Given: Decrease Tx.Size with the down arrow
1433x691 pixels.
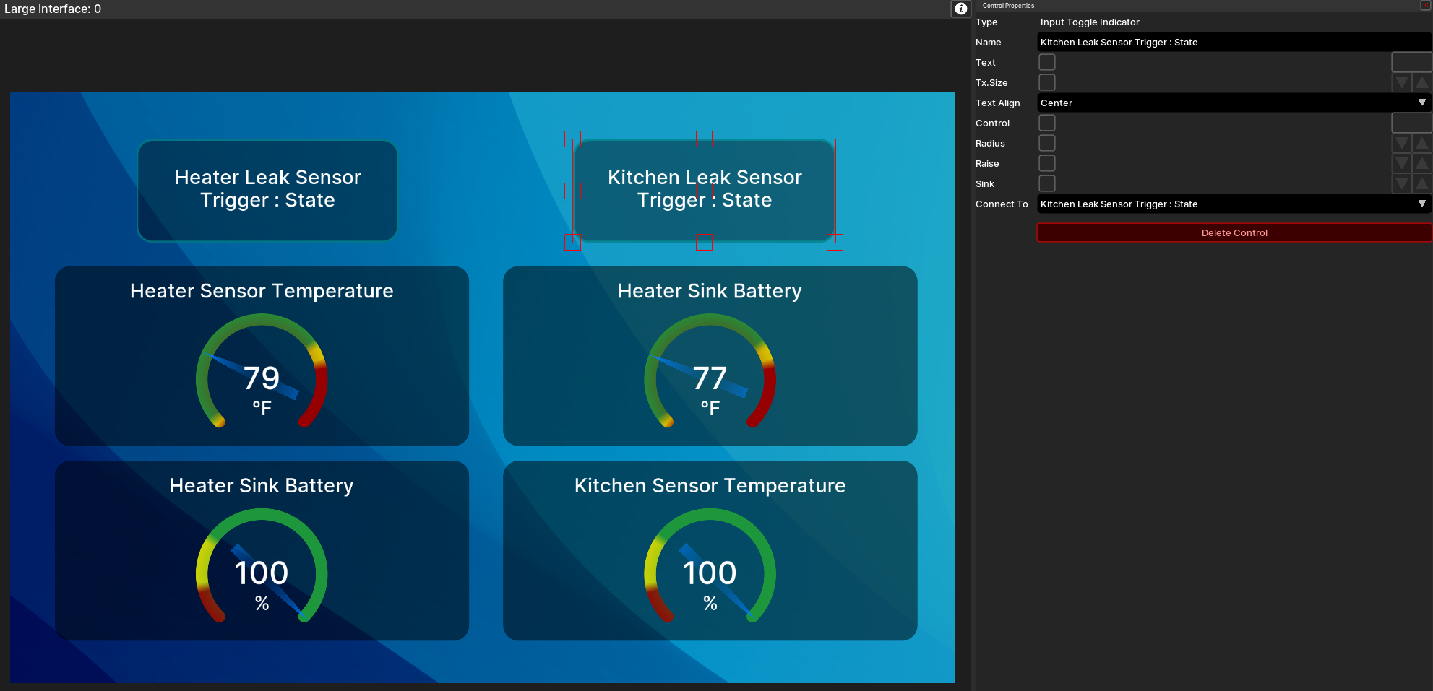Looking at the screenshot, I should click(x=1402, y=82).
